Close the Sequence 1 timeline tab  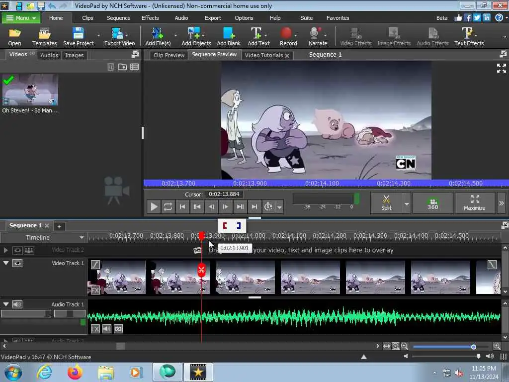tap(47, 225)
